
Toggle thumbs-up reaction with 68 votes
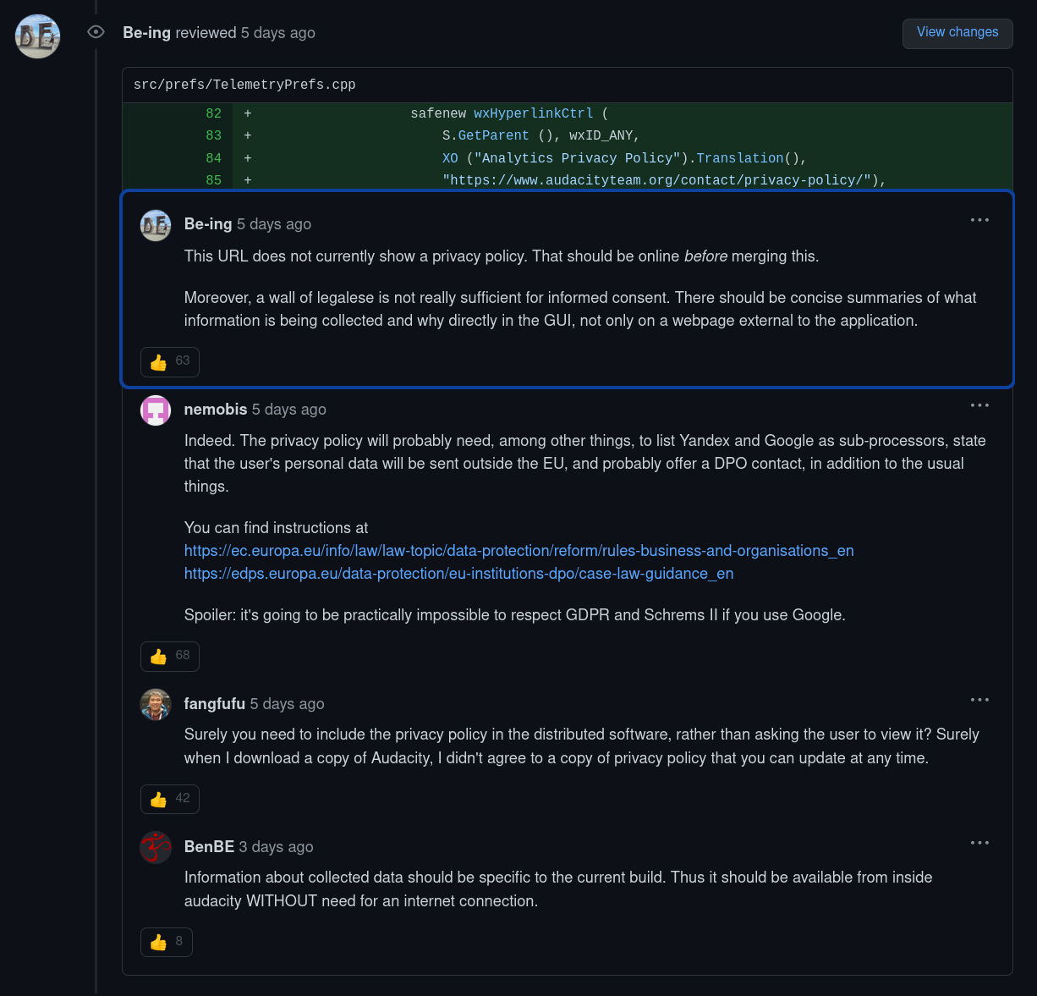click(170, 656)
